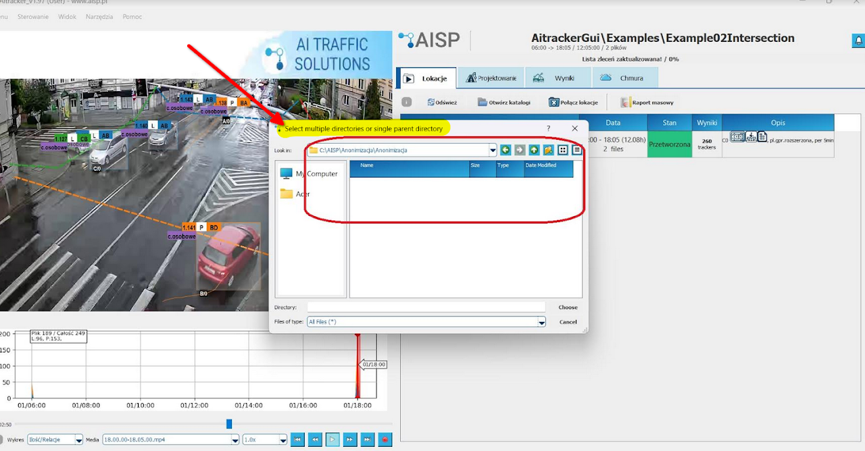Click the play button
This screenshot has height=451, width=865.
[332, 440]
